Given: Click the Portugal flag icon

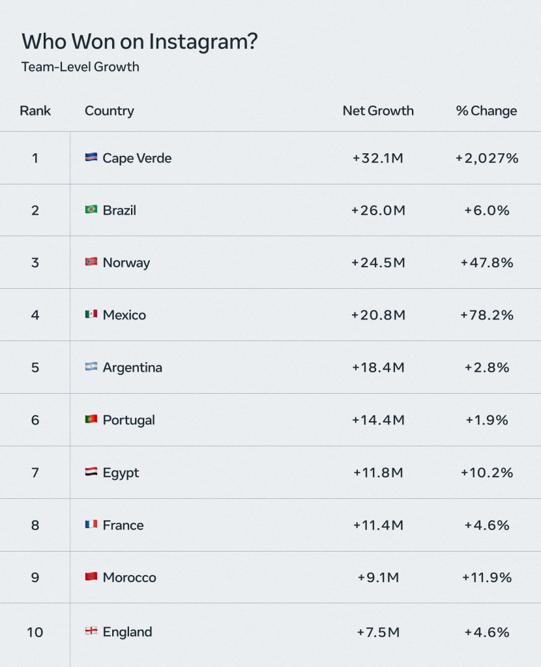Looking at the screenshot, I should tap(91, 419).
